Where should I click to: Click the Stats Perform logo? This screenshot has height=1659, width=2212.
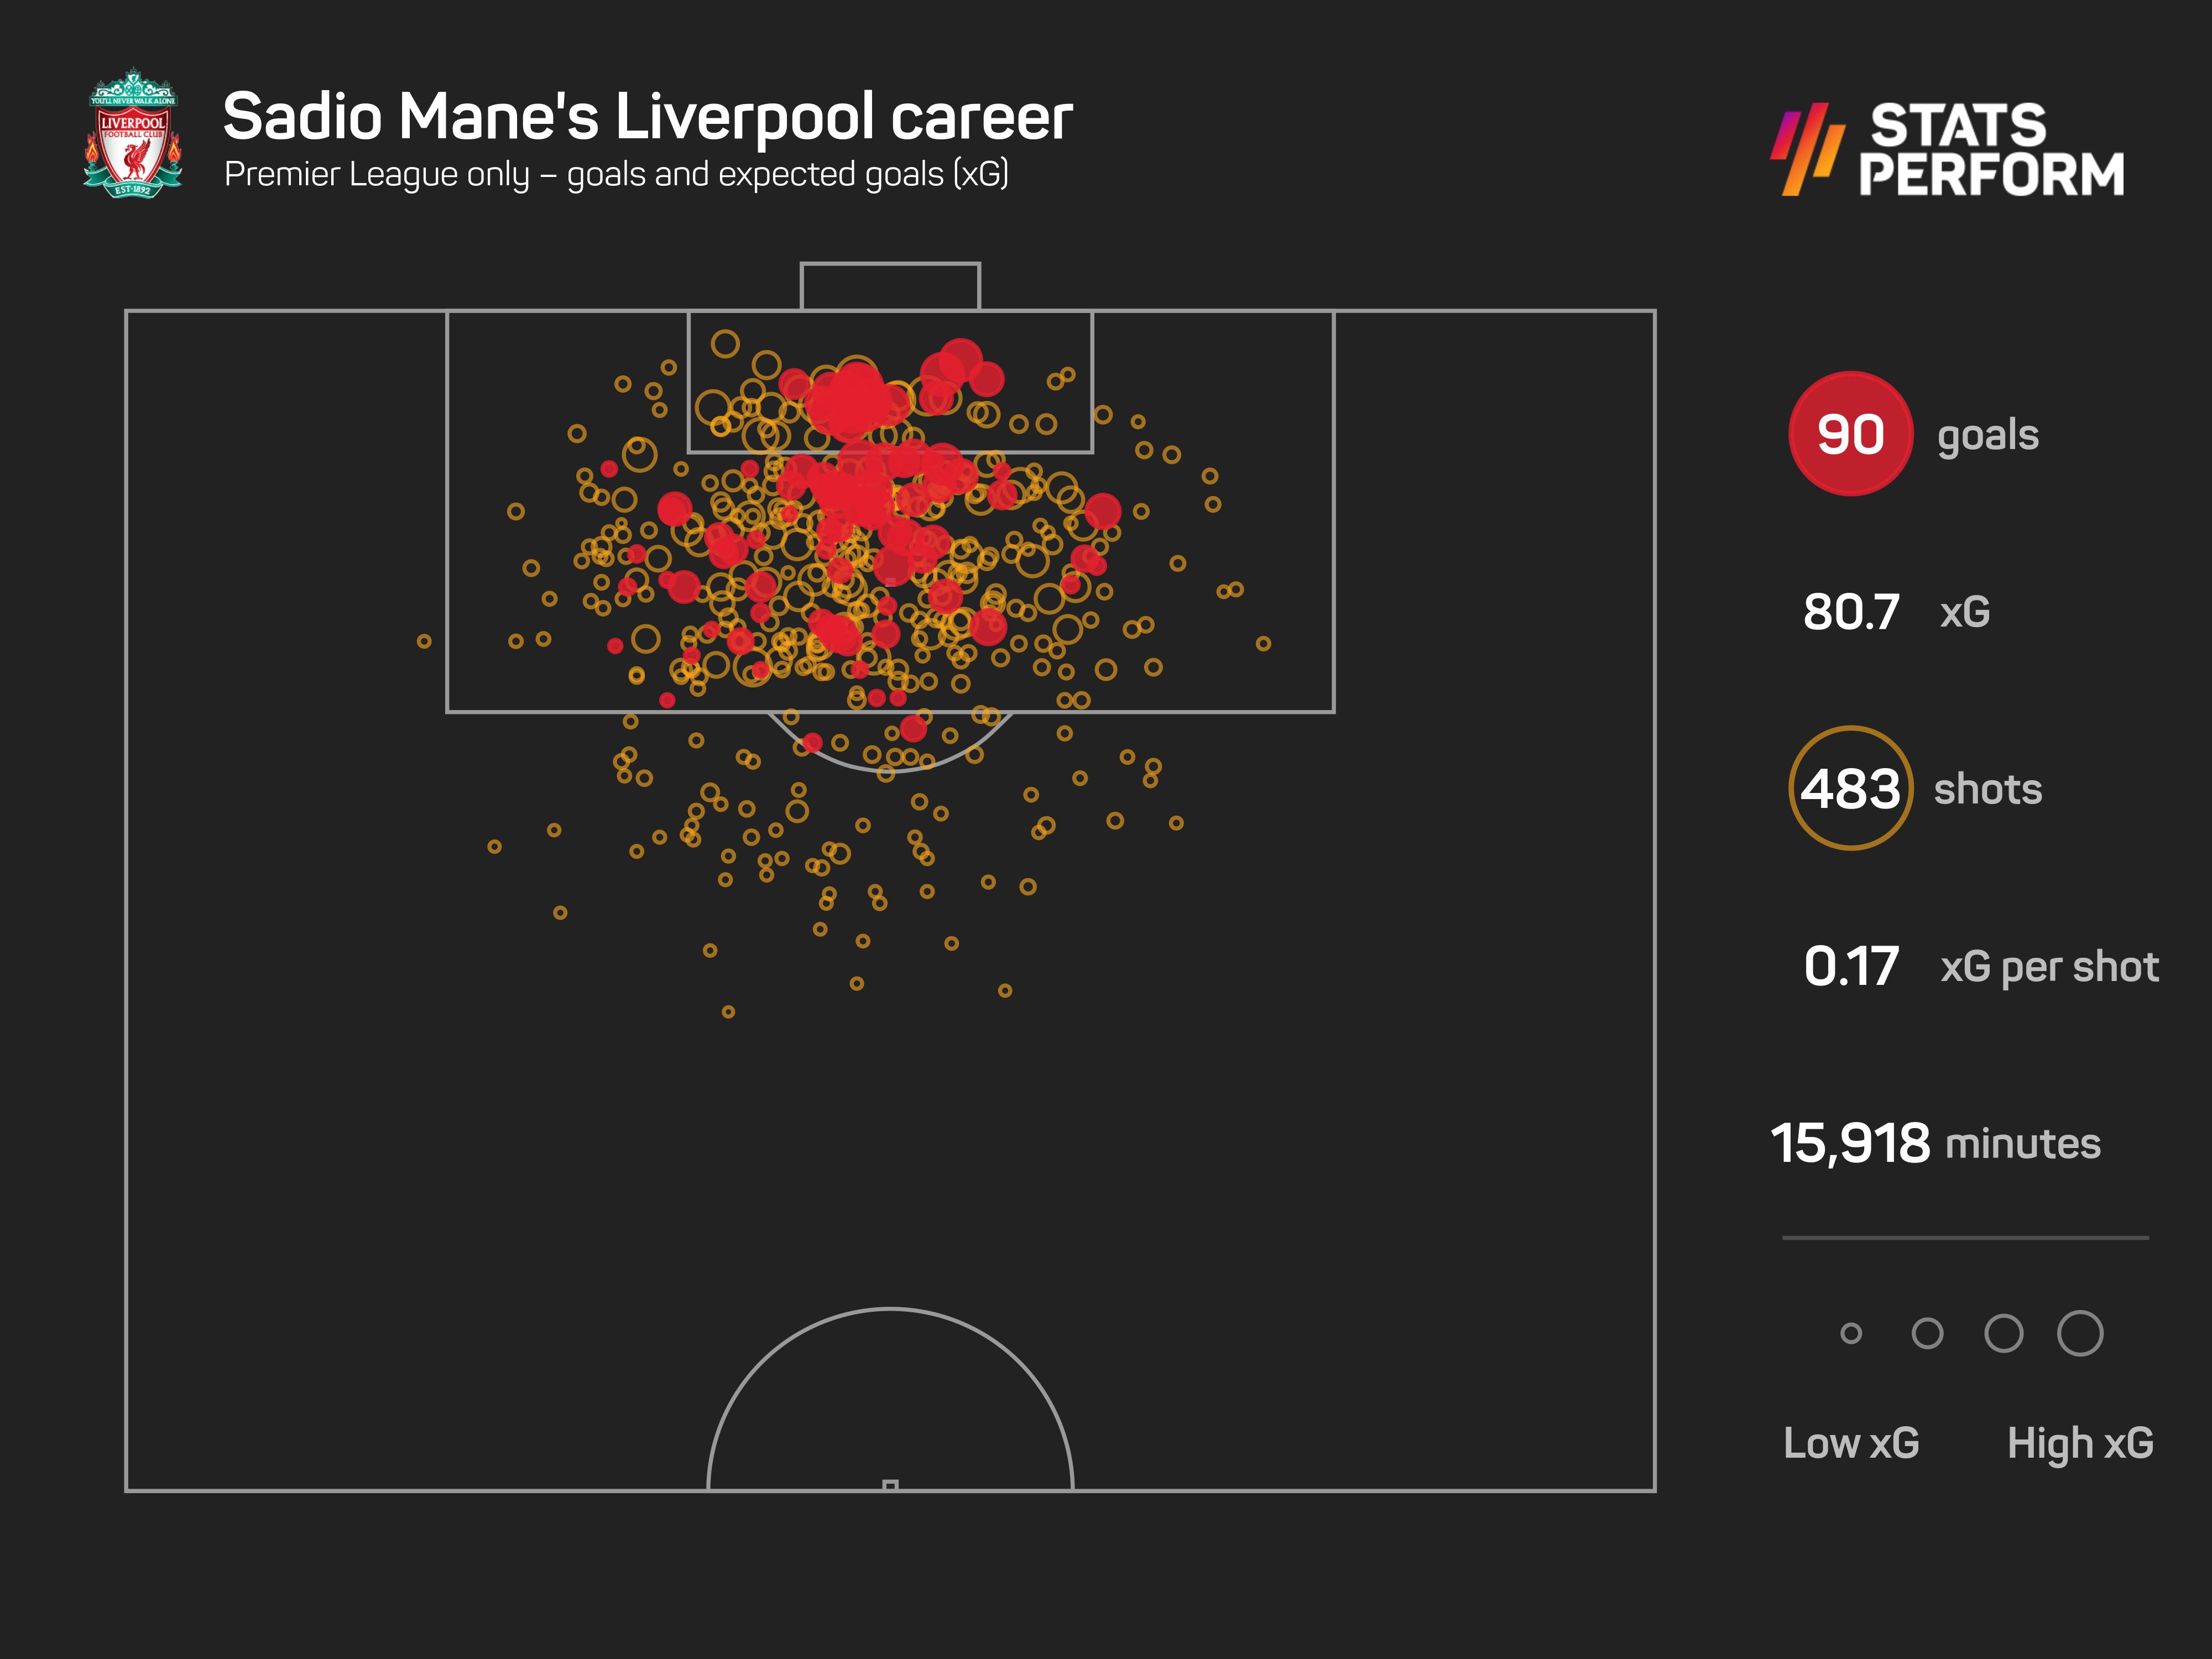pyautogui.click(x=1948, y=149)
